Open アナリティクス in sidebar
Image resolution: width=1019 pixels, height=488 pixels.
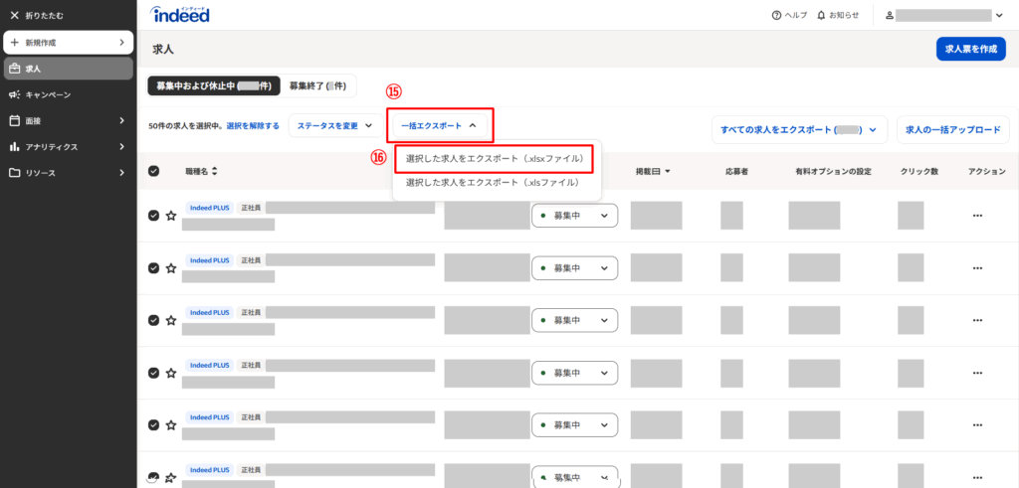click(51, 147)
